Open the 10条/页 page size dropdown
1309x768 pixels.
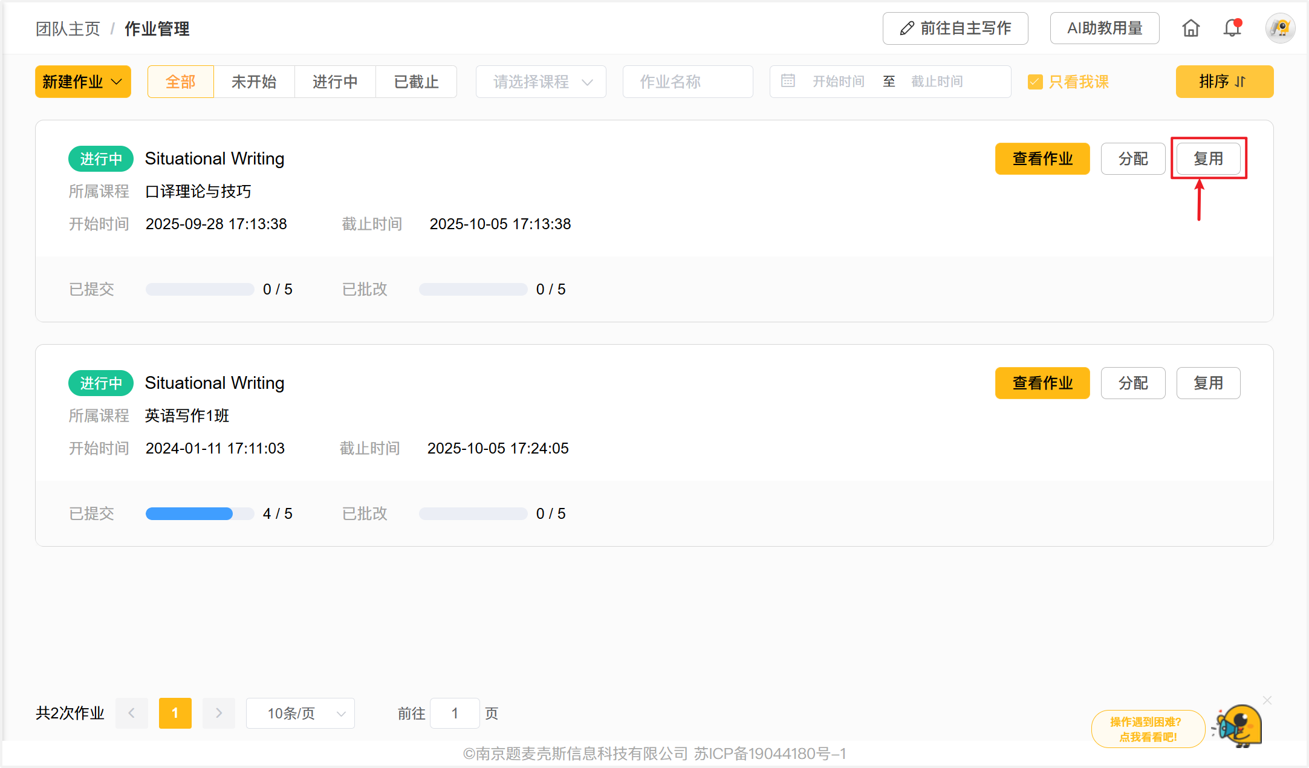click(x=300, y=714)
